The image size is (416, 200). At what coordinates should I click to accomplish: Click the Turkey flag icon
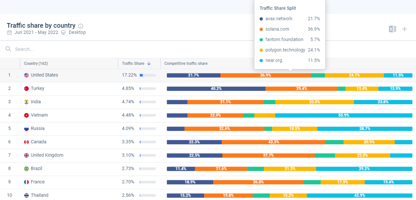[26, 88]
